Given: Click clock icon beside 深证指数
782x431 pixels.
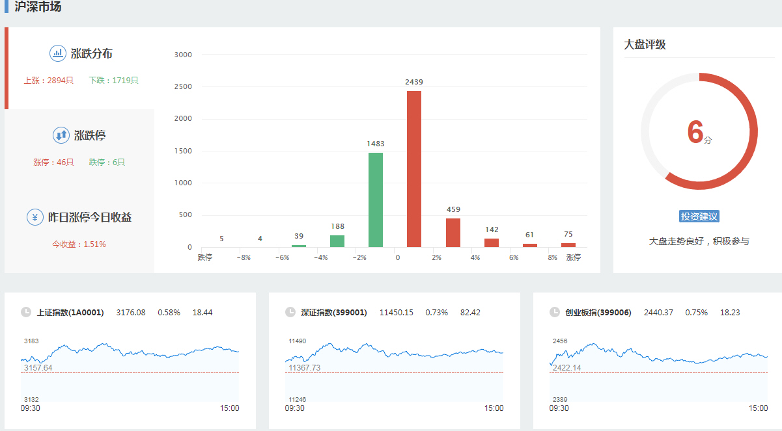Looking at the screenshot, I should (x=290, y=312).
